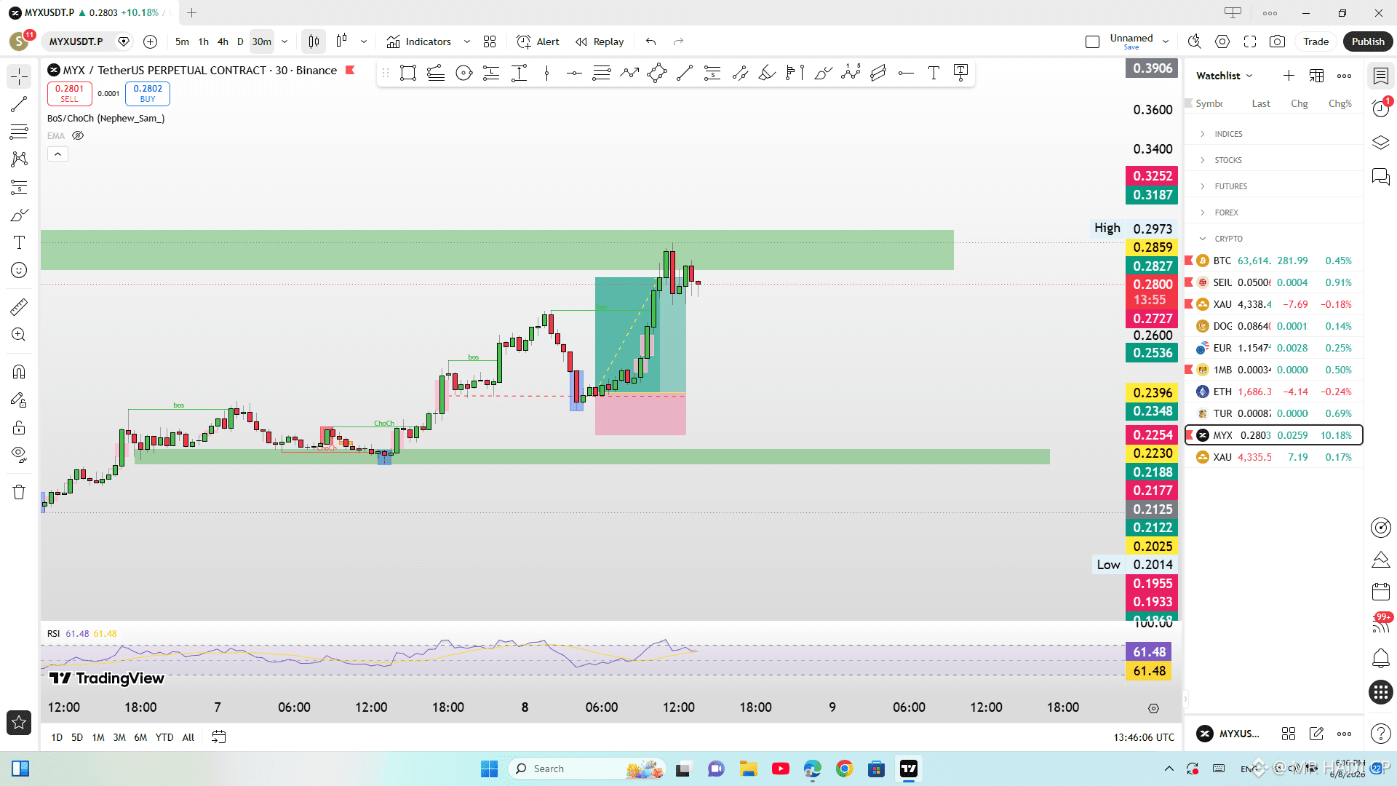Screen dimensions: 1397x786
Task: Toggle the flag on the 1MB watchlist row
Action: click(x=1189, y=370)
